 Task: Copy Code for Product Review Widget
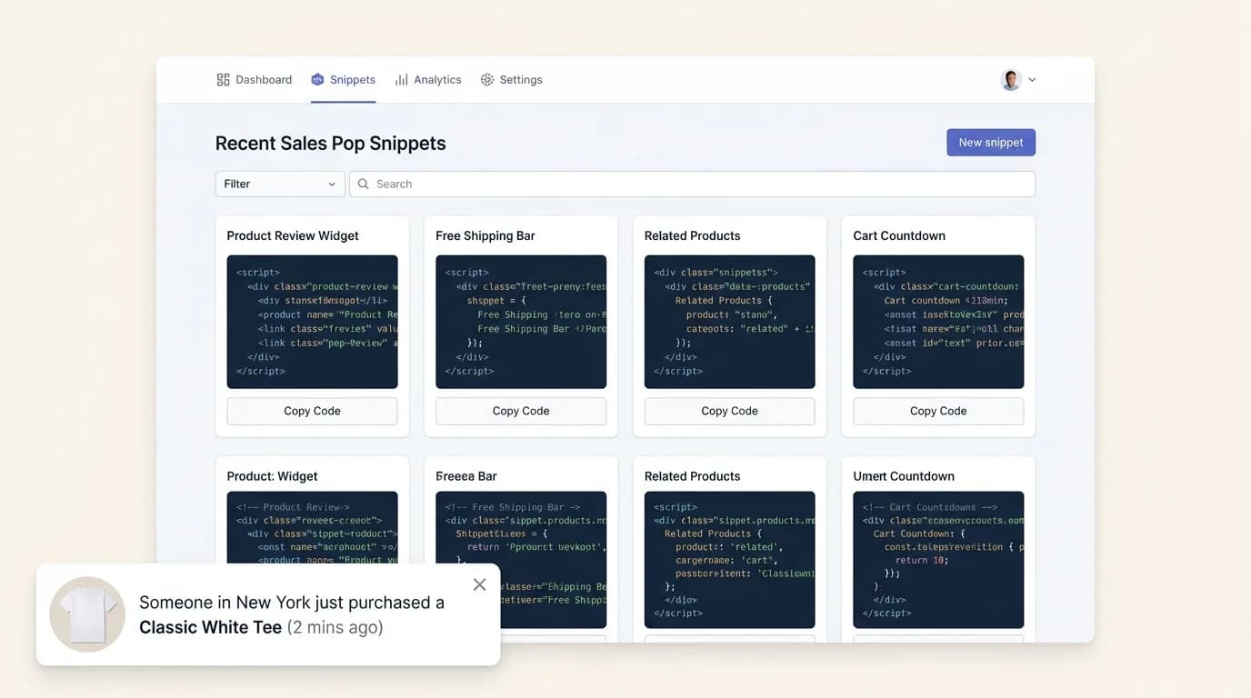click(312, 411)
